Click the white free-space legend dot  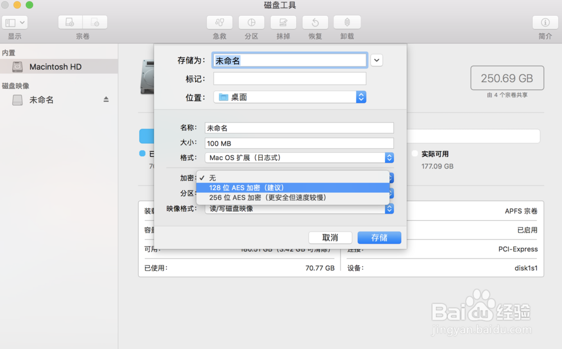[415, 153]
